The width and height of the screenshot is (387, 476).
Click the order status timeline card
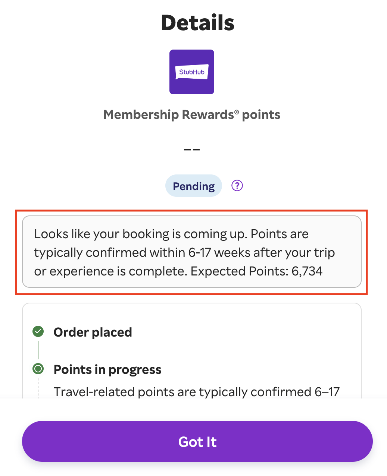192,351
